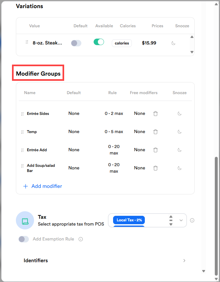Click the 0 - 2 max rule for Entrée Sides
This screenshot has width=220, height=282.
(114, 114)
